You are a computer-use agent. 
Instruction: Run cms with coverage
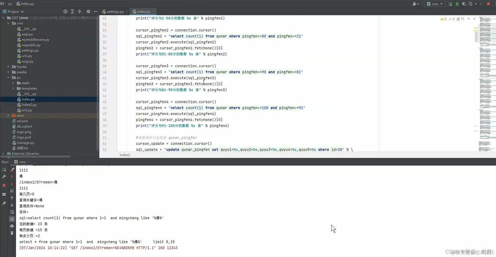[464, 4]
